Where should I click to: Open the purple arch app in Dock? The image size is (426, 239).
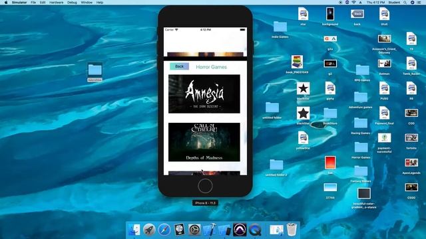point(240,230)
